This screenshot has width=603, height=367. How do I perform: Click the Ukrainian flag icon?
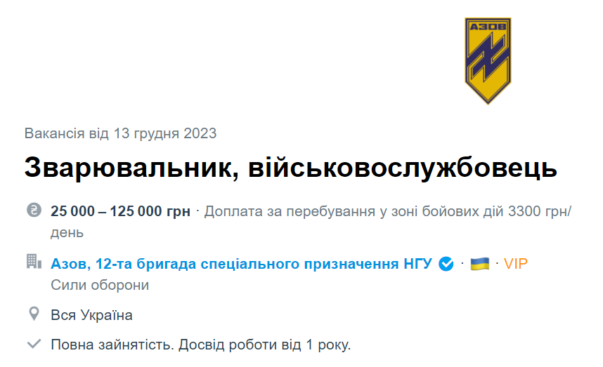click(x=480, y=264)
